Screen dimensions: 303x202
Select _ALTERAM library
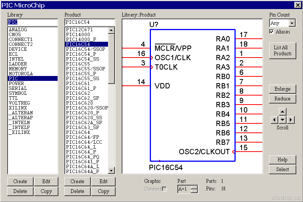[33, 113]
